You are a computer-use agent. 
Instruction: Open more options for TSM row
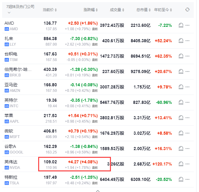tap(187, 56)
